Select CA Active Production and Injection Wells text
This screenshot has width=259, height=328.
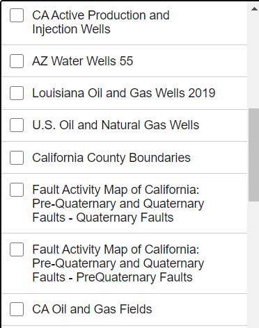pyautogui.click(x=101, y=22)
